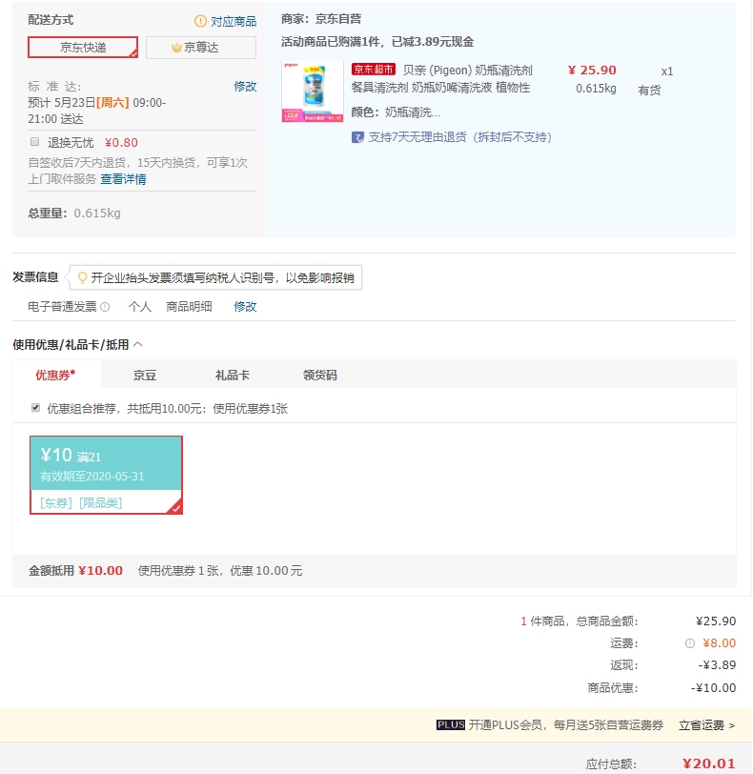The height and width of the screenshot is (774, 753).
Task: Click the 返现 -¥3.89 amount
Action: coord(717,665)
